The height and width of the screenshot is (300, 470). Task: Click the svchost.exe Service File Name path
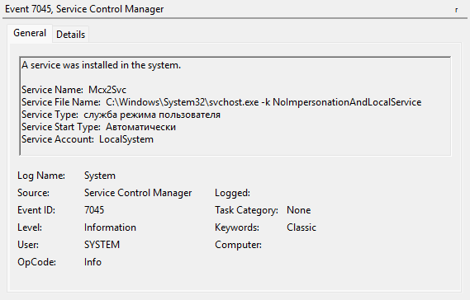[x=263, y=102]
